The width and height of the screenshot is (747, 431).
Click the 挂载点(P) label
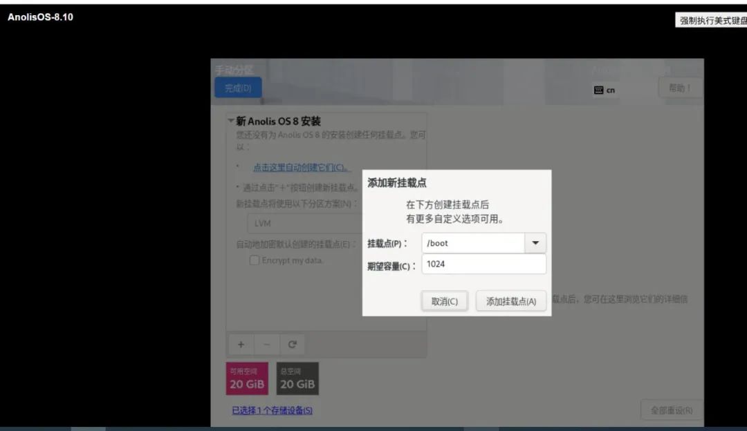[387, 244]
